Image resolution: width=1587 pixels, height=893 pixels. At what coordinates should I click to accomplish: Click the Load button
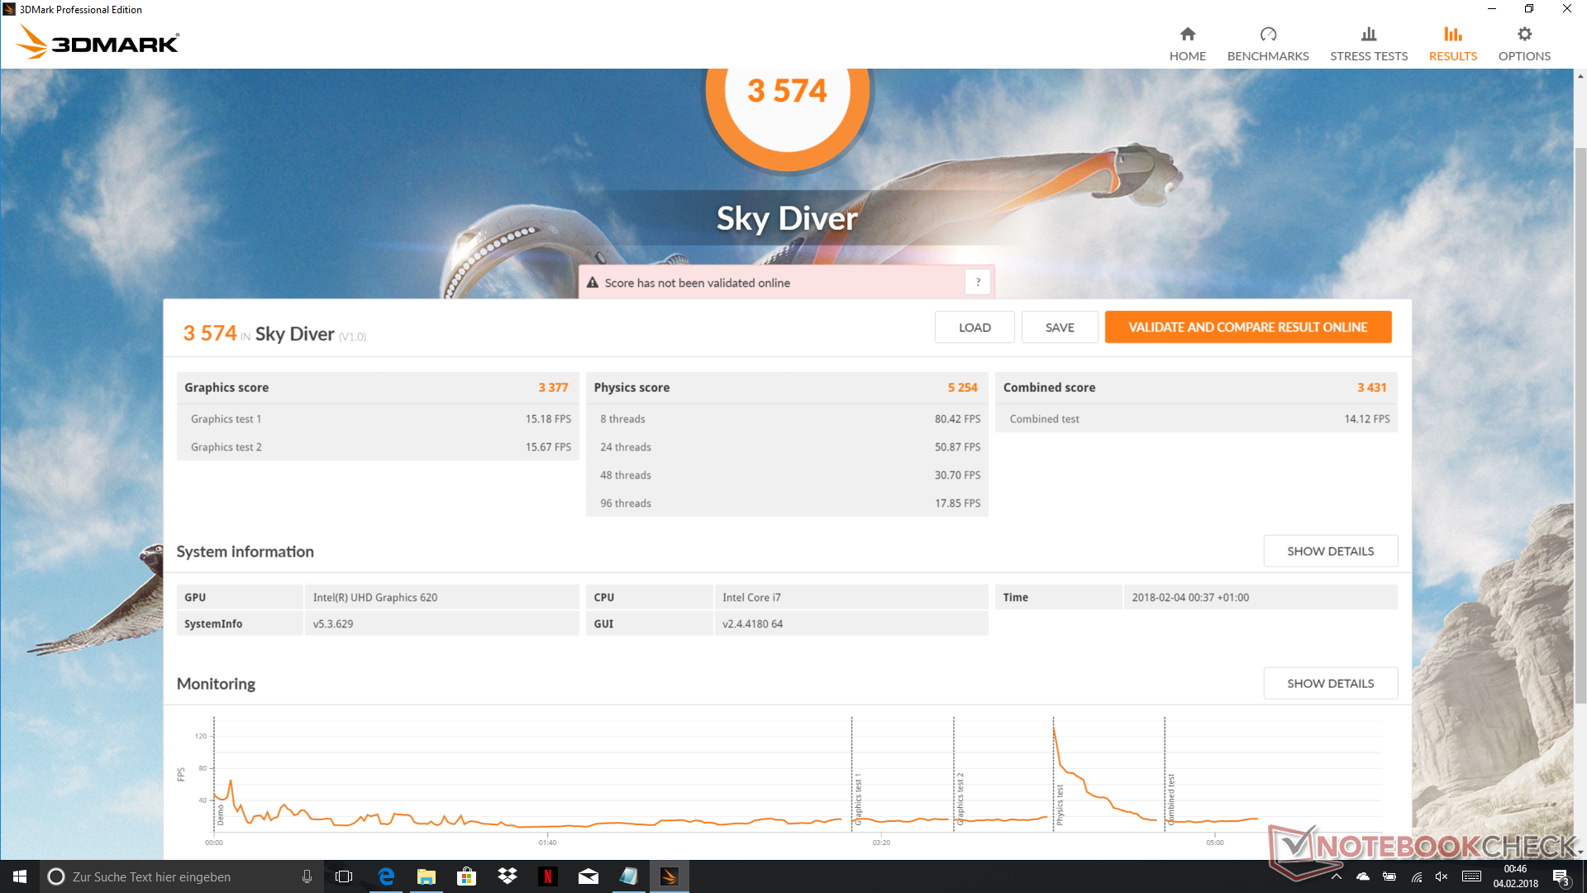coord(974,327)
